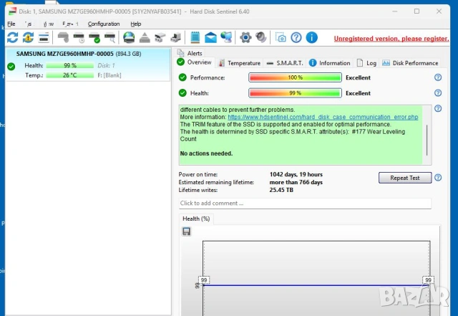This screenshot has width=458, height=316.
Task: Click the 'Disk: 1' label in disk list
Action: 106,65
